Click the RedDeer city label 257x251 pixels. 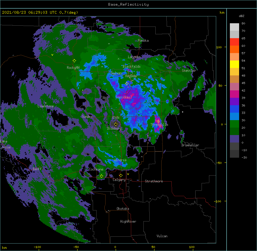tap(131, 76)
